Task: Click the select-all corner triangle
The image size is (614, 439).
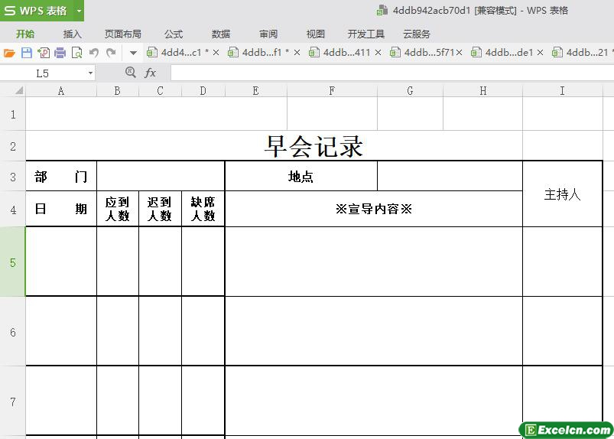Action: [x=18, y=91]
